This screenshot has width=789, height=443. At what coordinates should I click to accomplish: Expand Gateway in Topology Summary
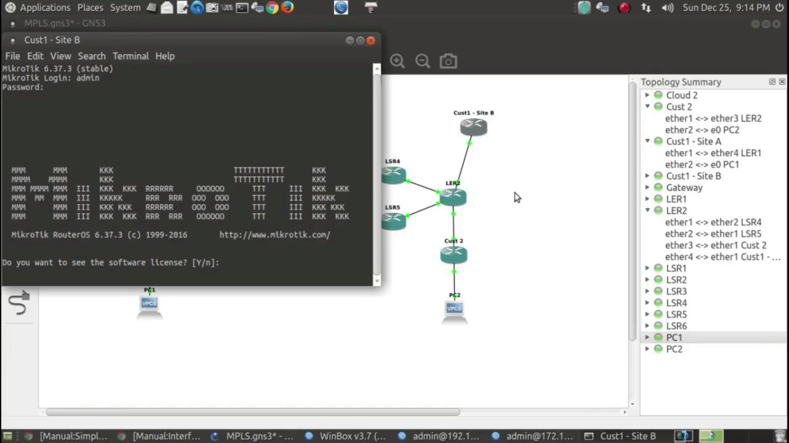pyautogui.click(x=647, y=188)
